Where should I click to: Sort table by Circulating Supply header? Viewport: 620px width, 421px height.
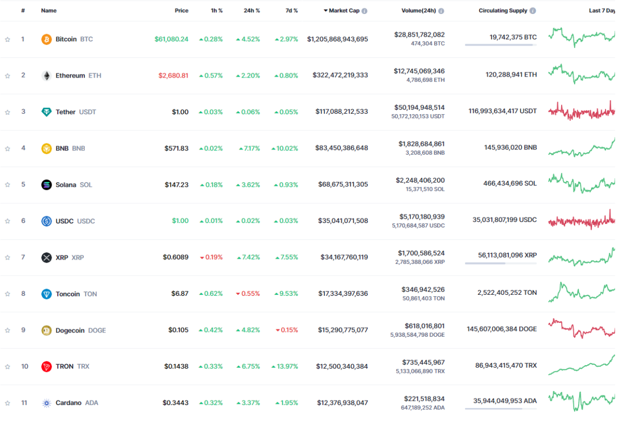tap(503, 11)
